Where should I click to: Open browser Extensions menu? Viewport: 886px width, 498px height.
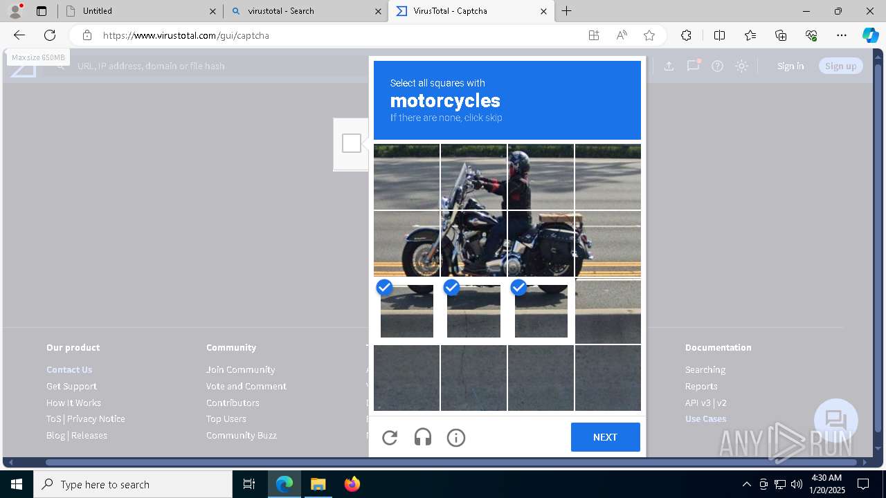(x=686, y=35)
